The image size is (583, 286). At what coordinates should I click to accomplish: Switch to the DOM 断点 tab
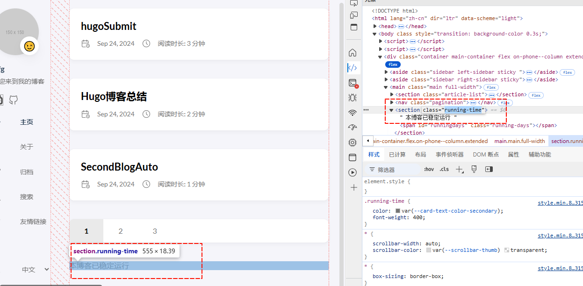coord(486,155)
